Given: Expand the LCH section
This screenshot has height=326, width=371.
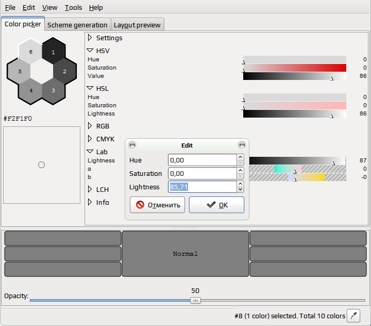Looking at the screenshot, I should pos(90,189).
